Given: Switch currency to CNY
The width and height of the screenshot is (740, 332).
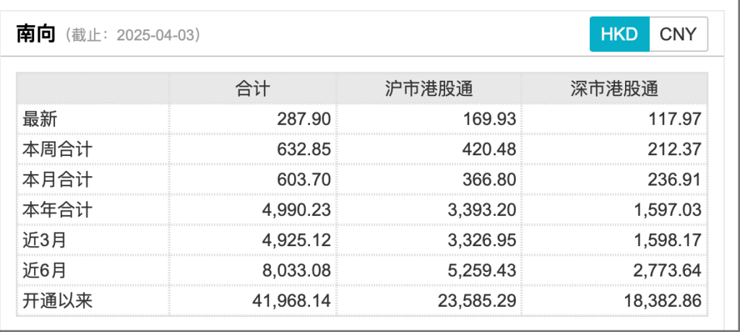Looking at the screenshot, I should pos(678,35).
